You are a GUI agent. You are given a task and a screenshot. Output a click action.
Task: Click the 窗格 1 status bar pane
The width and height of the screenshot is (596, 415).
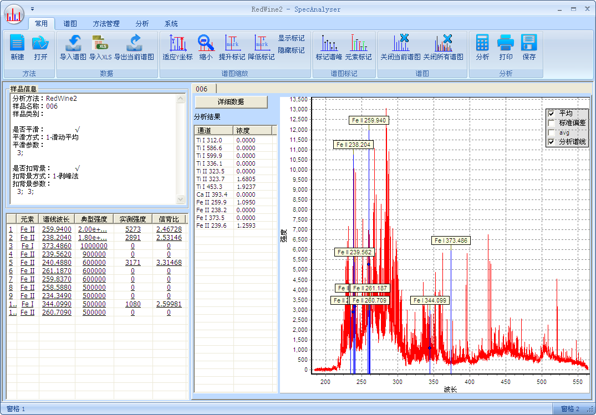[16, 409]
